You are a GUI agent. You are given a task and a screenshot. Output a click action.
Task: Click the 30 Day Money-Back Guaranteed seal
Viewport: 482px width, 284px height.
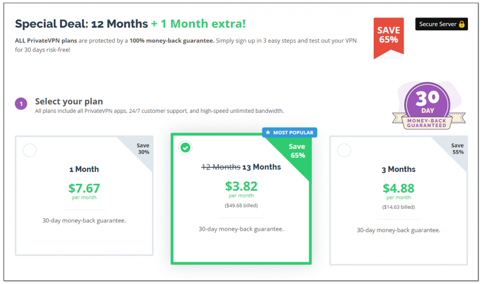pyautogui.click(x=427, y=106)
